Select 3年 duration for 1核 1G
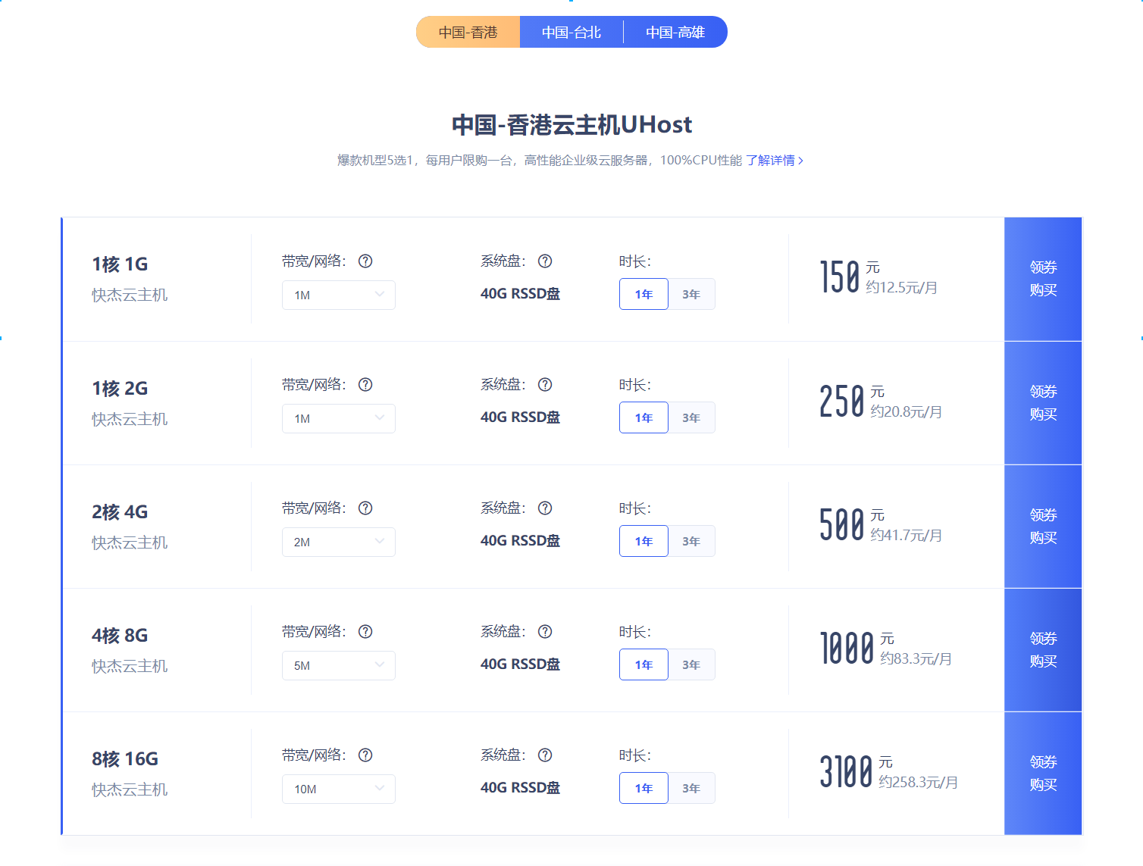This screenshot has height=866, width=1143. 691,294
